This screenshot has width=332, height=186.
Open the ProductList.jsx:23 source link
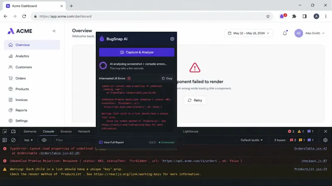point(310,169)
